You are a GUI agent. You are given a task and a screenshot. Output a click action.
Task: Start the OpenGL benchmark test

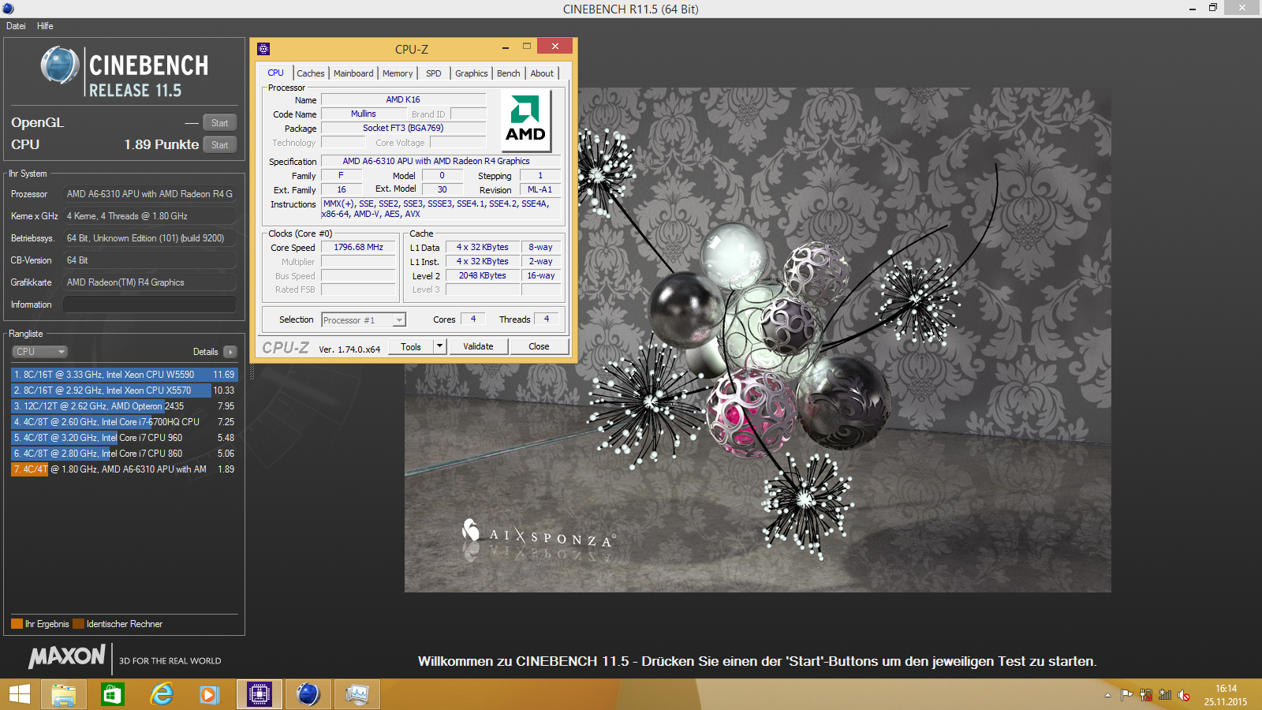[x=220, y=123]
